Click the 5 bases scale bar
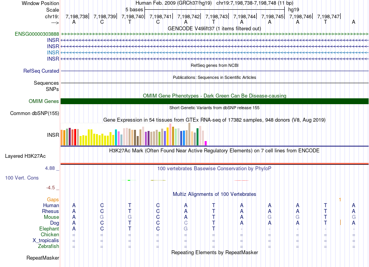The width and height of the screenshot is (369, 267). point(214,9)
